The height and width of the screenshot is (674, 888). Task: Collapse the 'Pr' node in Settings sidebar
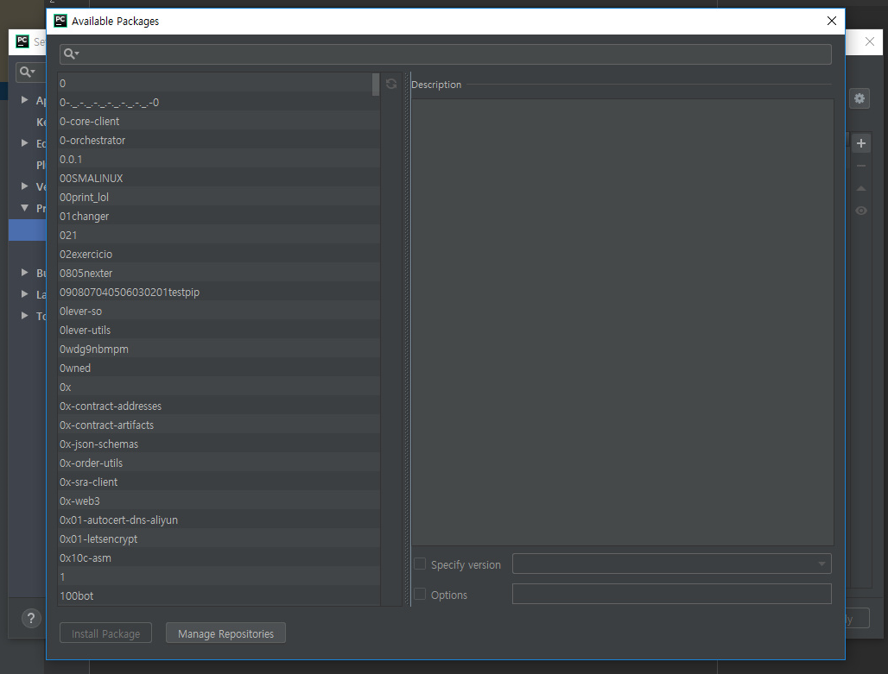click(x=24, y=208)
